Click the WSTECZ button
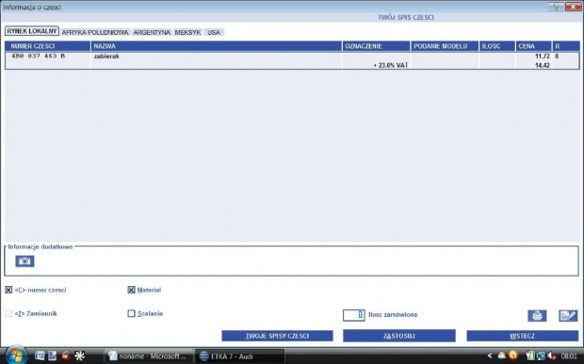Image resolution: width=584 pixels, height=364 pixels. coord(522,336)
